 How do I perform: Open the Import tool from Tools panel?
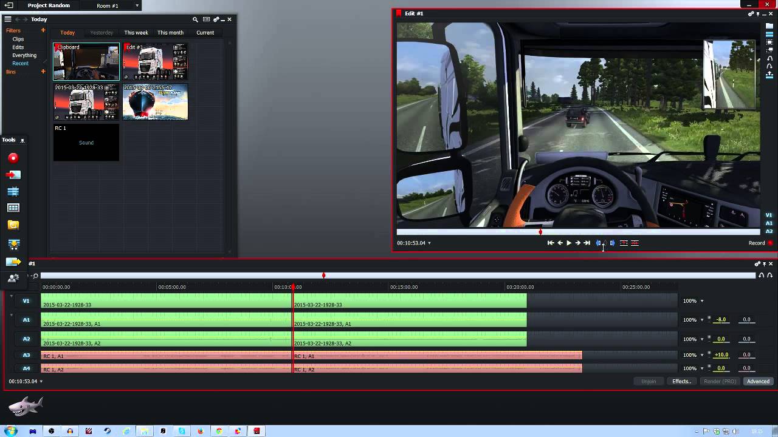click(13, 175)
